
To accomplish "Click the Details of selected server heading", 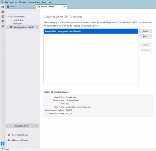I will click(x=56, y=92).
